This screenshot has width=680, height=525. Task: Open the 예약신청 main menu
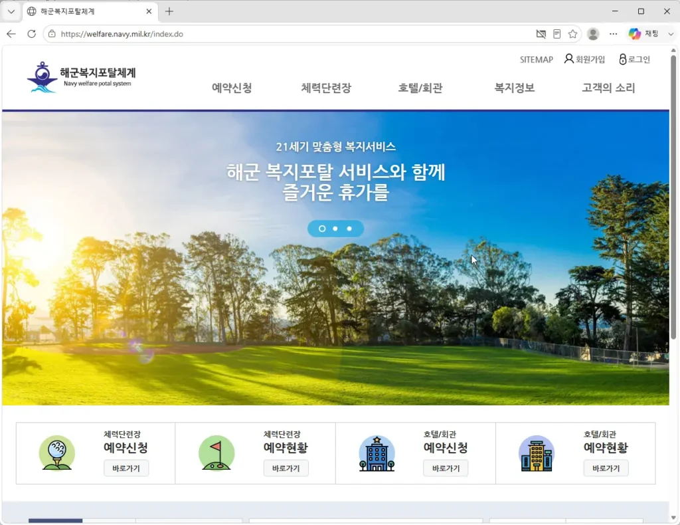[x=232, y=88]
